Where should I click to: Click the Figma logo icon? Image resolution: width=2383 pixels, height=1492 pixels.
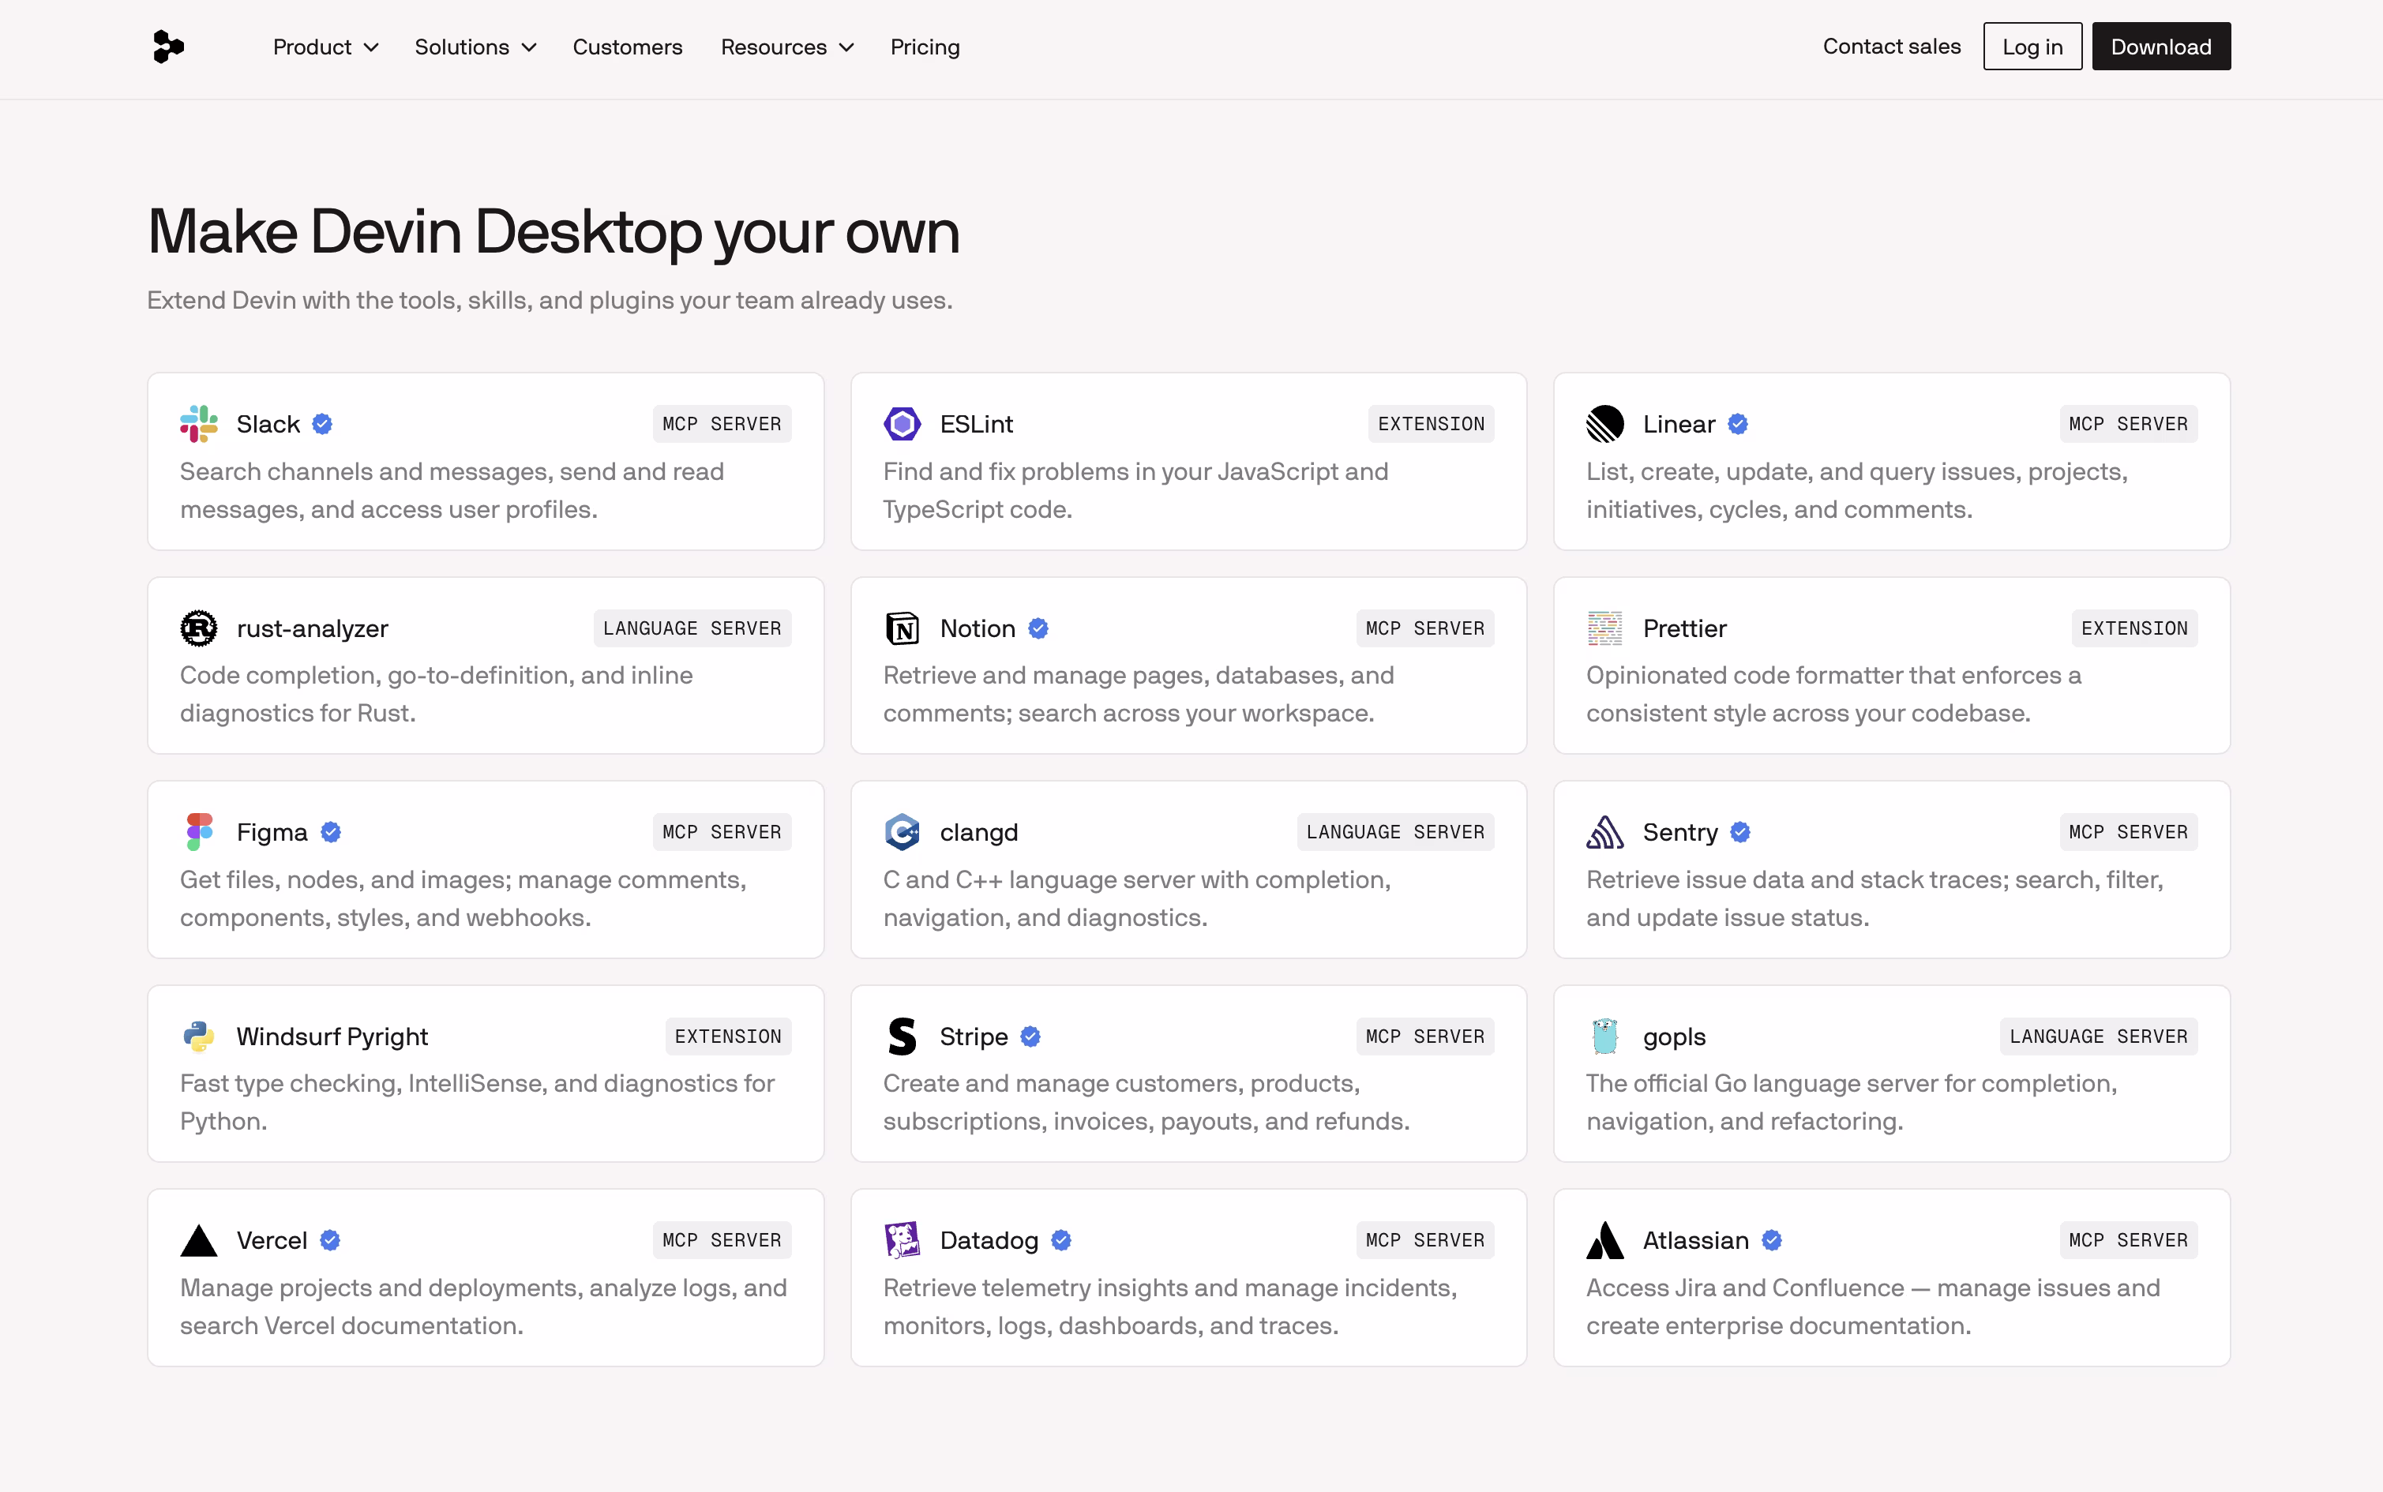point(198,832)
